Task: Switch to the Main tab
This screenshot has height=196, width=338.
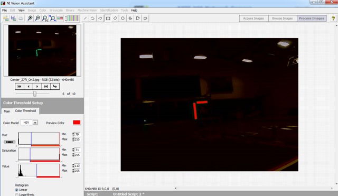Action: (7, 111)
